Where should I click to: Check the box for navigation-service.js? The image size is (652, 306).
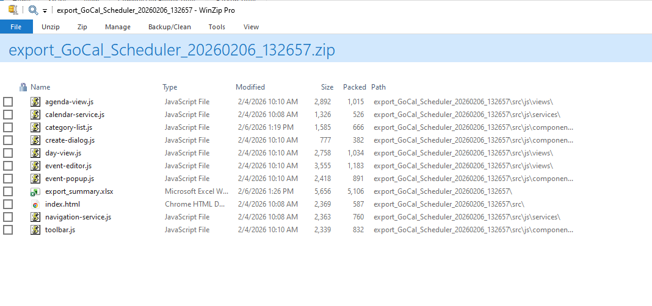click(x=8, y=217)
